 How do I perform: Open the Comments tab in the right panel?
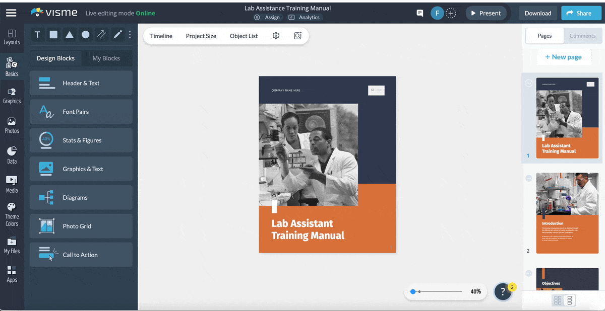pyautogui.click(x=582, y=36)
